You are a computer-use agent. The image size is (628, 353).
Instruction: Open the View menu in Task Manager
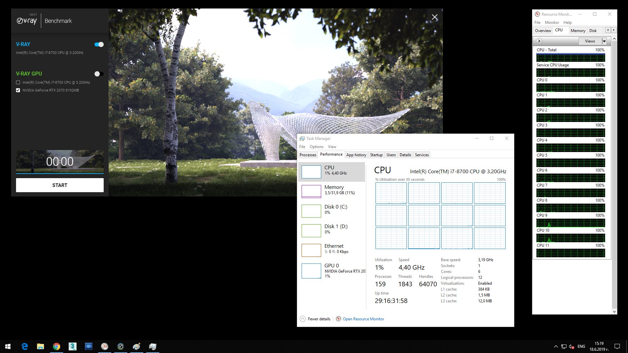332,146
